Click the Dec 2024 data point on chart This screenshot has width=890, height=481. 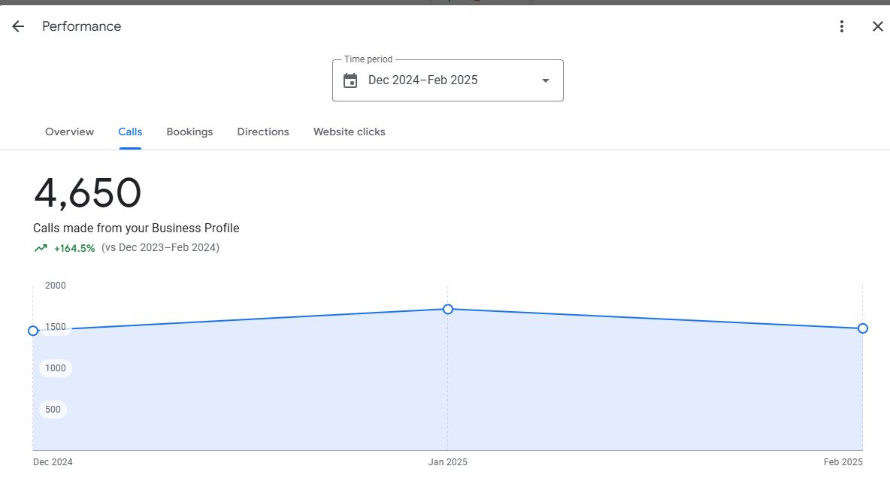click(x=33, y=331)
